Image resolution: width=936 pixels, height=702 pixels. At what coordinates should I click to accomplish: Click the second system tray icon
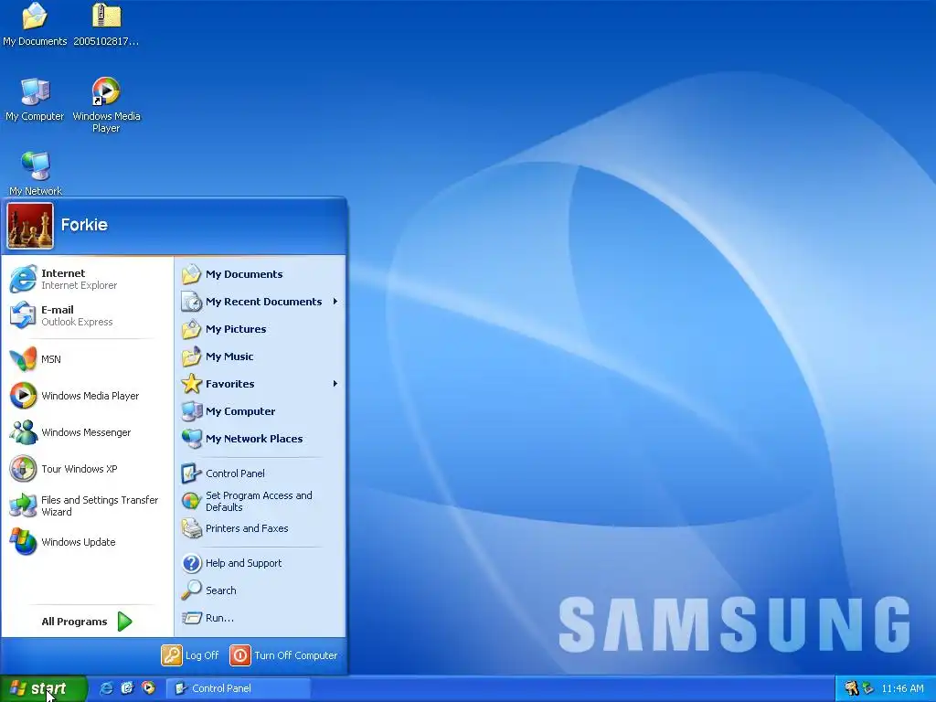click(x=868, y=688)
